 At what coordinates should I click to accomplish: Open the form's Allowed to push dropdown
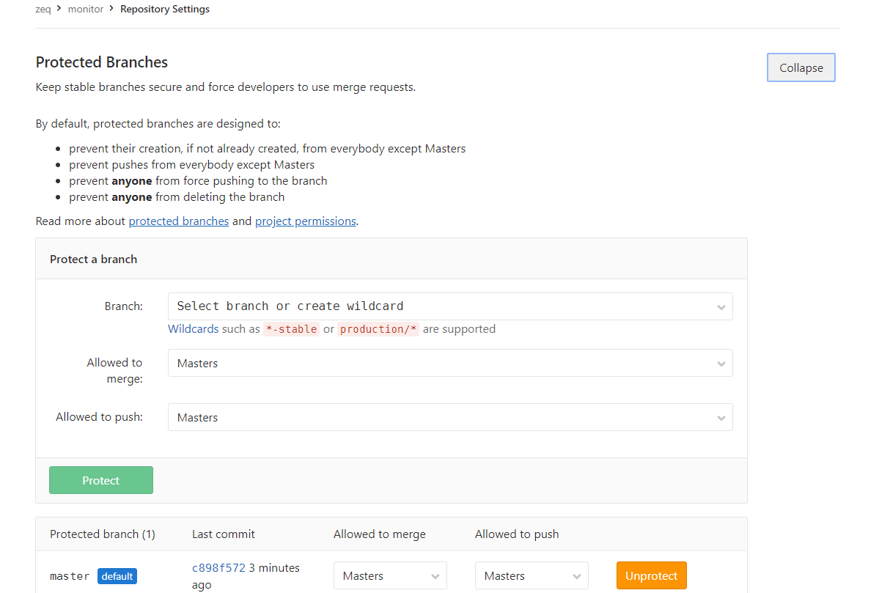click(x=449, y=418)
